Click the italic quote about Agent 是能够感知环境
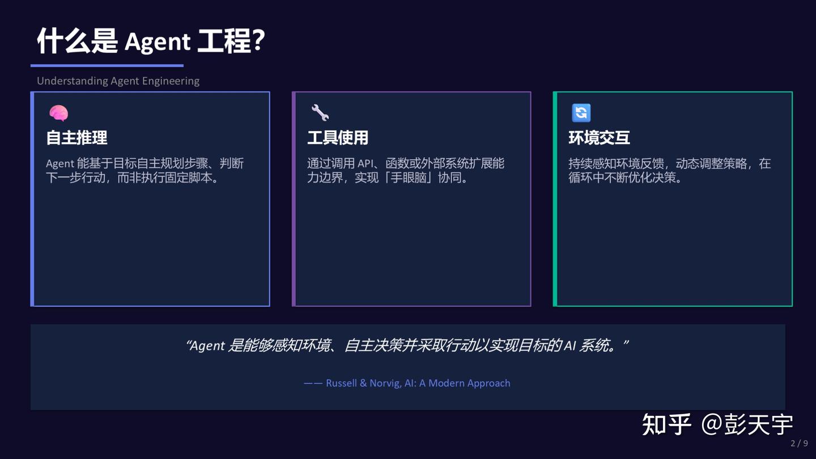The width and height of the screenshot is (816, 459). [407, 345]
